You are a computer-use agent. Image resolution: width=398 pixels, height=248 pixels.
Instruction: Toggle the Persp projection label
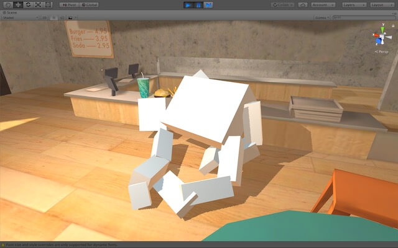[381, 51]
